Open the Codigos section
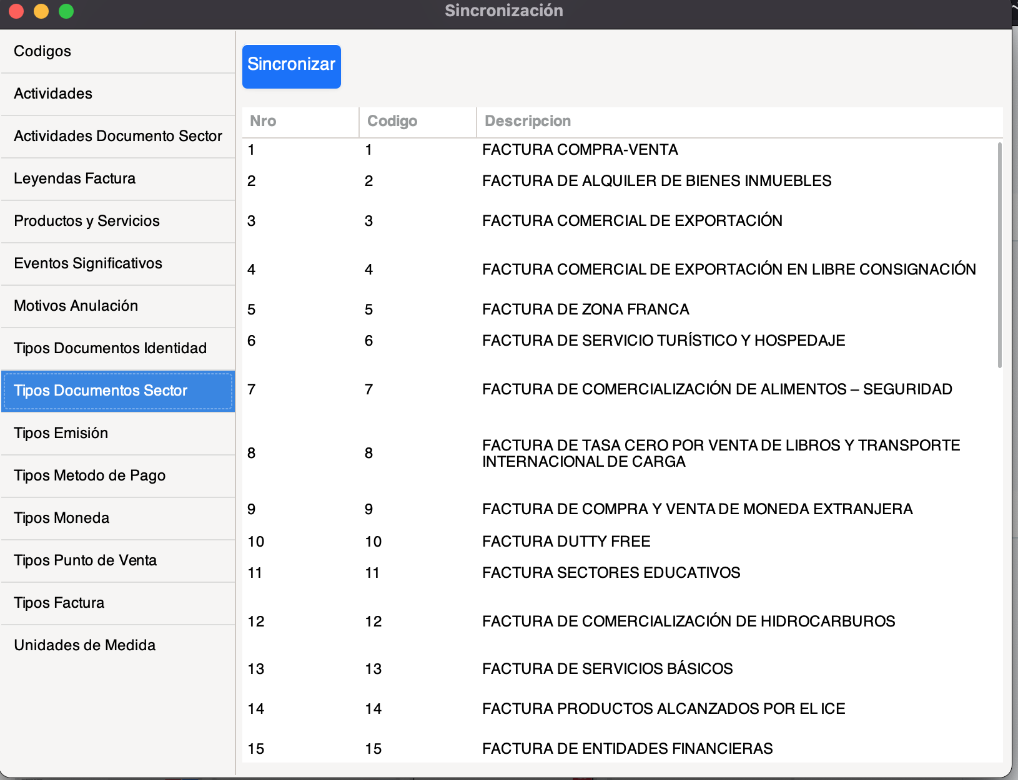Viewport: 1018px width, 780px height. tap(42, 51)
